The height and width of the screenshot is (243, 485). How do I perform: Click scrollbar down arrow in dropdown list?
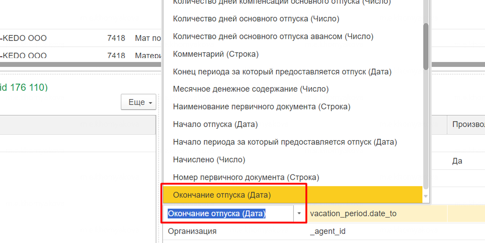426,196
